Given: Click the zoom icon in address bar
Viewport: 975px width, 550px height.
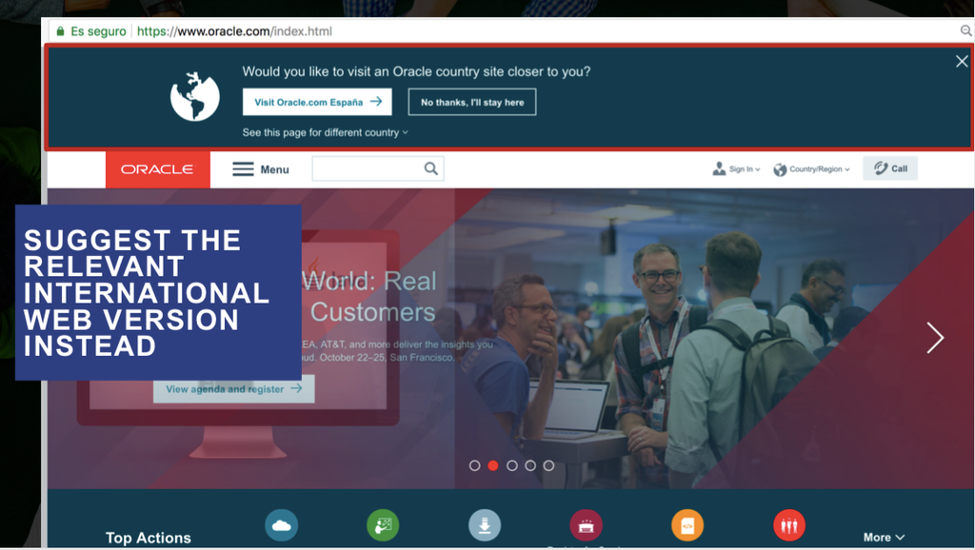Looking at the screenshot, I should click(965, 30).
